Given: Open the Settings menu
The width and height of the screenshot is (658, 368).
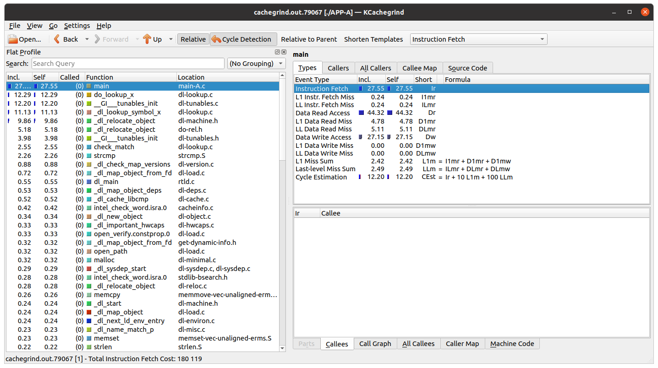Looking at the screenshot, I should [77, 26].
